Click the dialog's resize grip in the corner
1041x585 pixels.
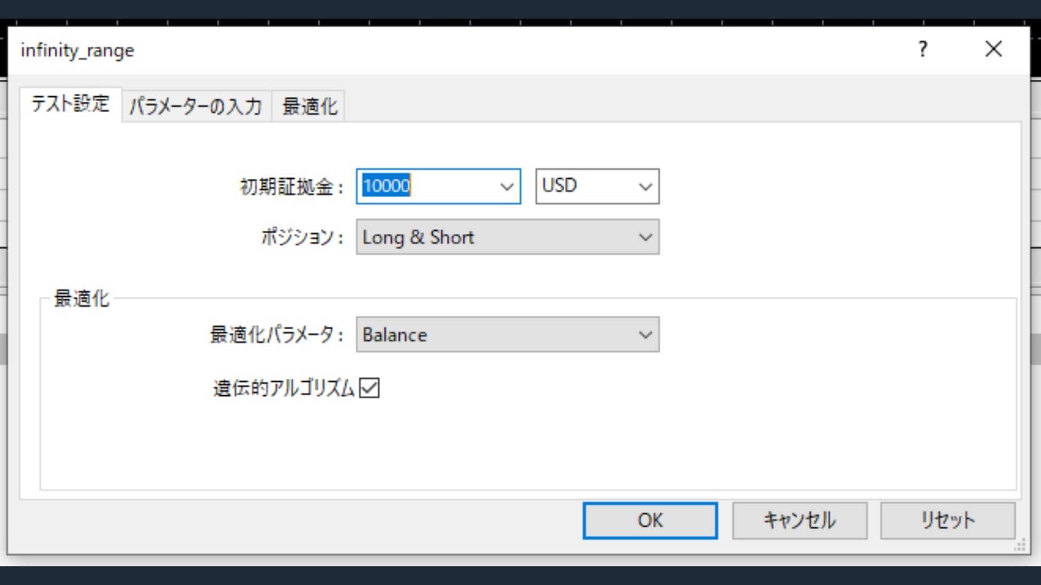(1020, 545)
